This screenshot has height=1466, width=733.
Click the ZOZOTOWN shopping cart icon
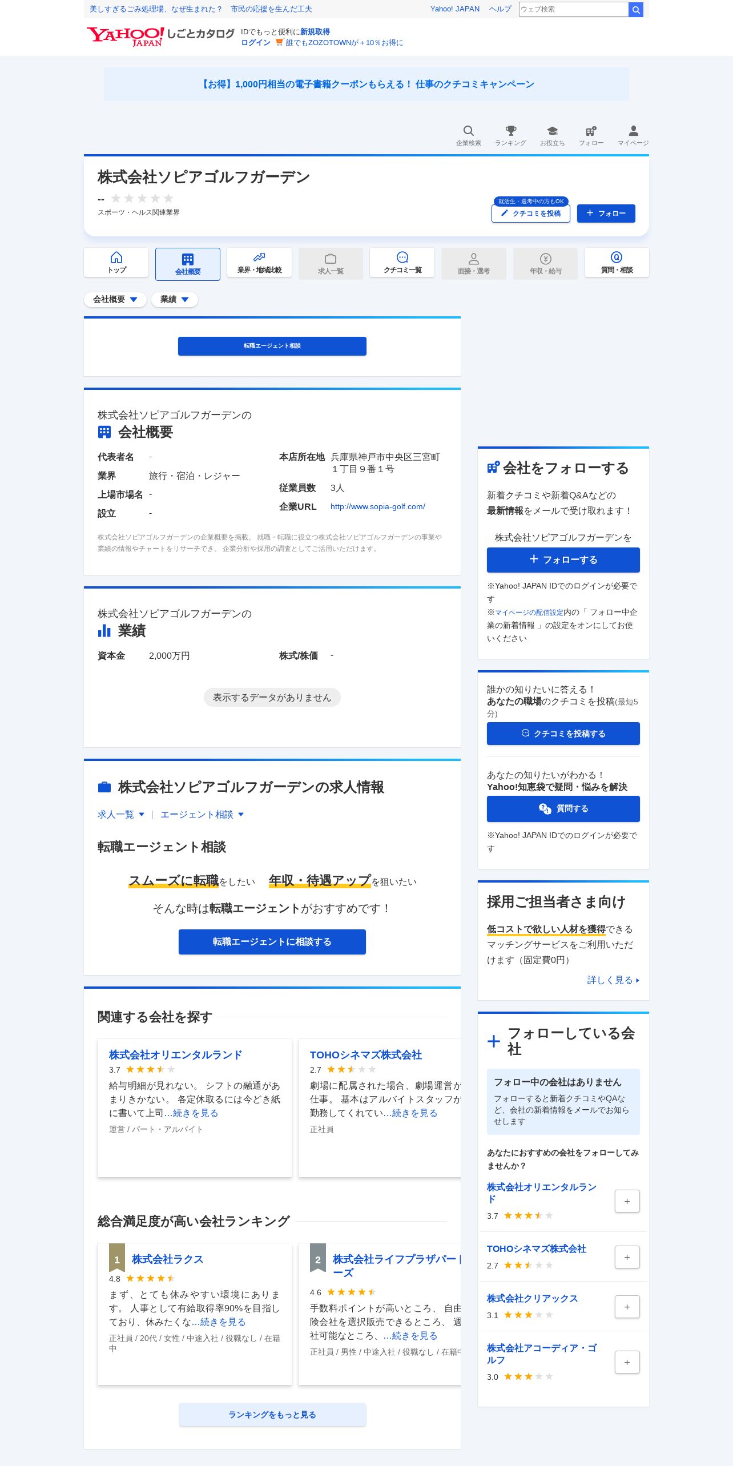coord(279,42)
